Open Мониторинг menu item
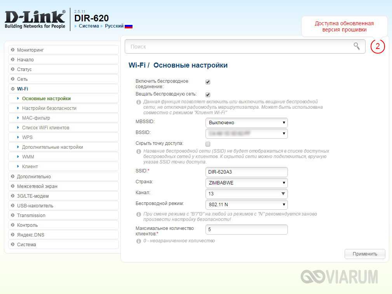The image size is (392, 294). point(63,50)
